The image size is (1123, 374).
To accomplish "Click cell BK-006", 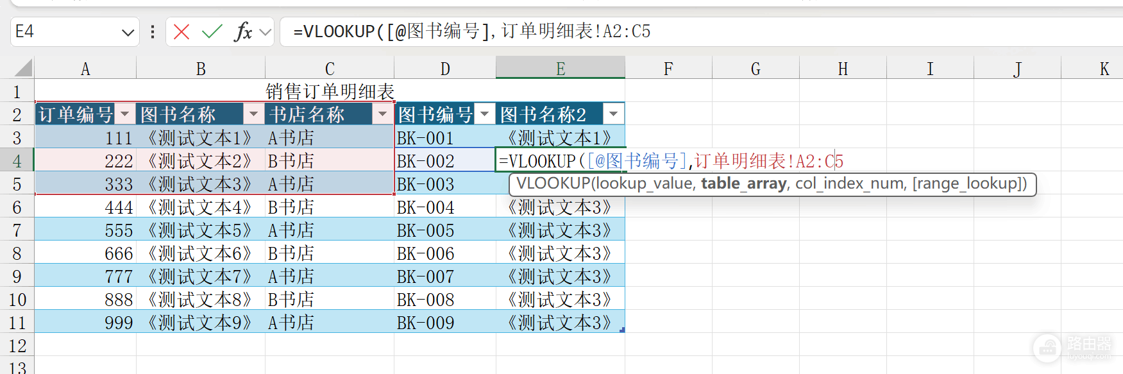I will coord(445,253).
